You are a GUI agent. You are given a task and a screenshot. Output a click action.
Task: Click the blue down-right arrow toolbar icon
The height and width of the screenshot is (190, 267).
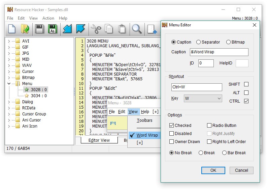click(80, 29)
